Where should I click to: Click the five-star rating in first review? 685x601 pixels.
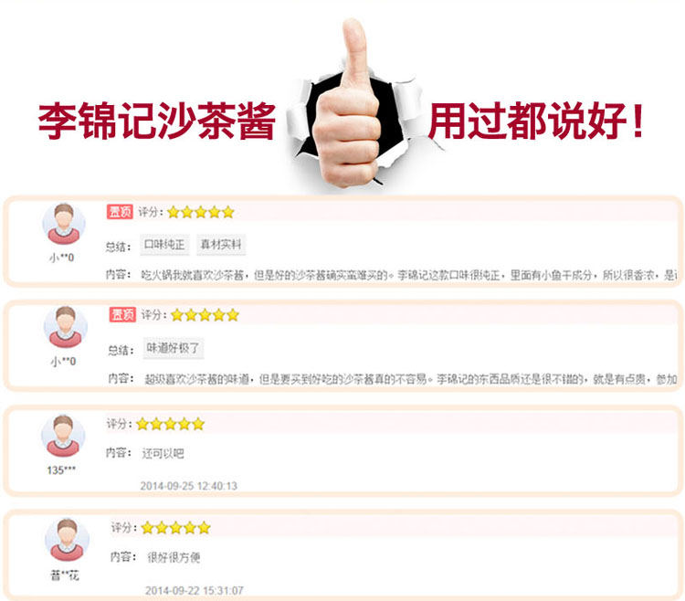[201, 212]
